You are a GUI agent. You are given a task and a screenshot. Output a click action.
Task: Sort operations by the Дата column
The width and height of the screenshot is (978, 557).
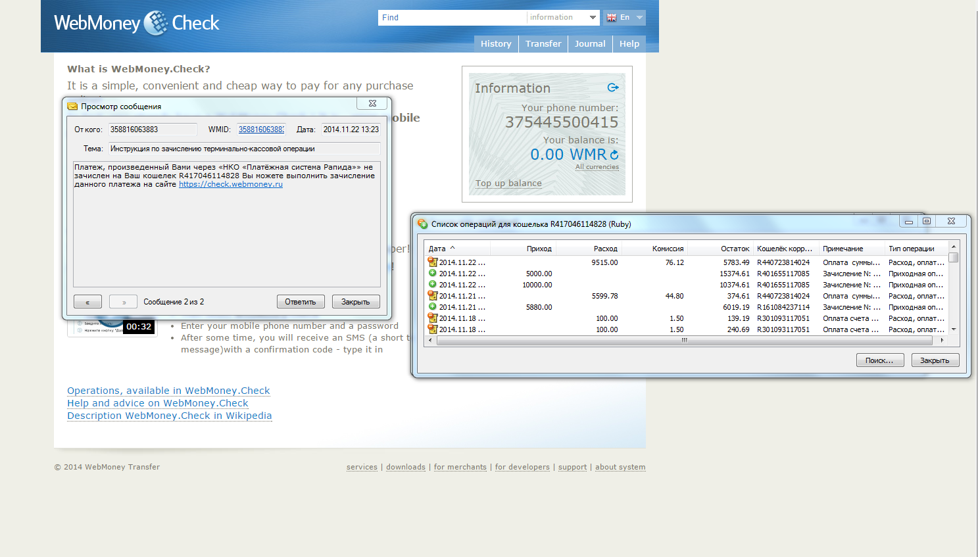click(x=457, y=249)
